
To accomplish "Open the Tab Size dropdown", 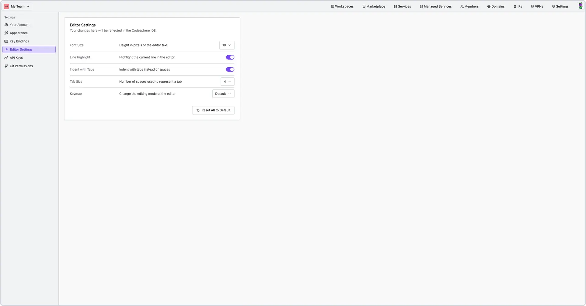I will (x=227, y=82).
